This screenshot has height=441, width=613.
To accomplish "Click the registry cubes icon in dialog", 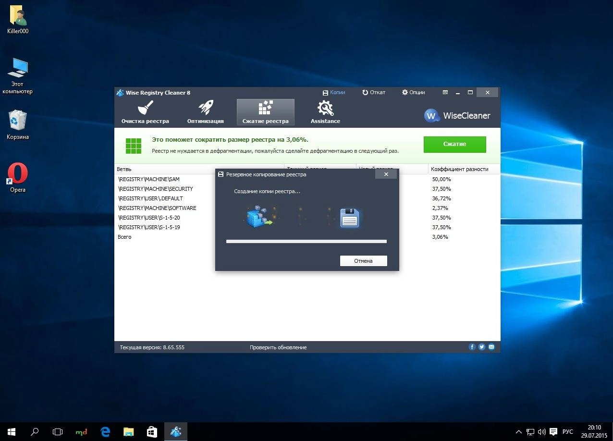I will tap(259, 216).
